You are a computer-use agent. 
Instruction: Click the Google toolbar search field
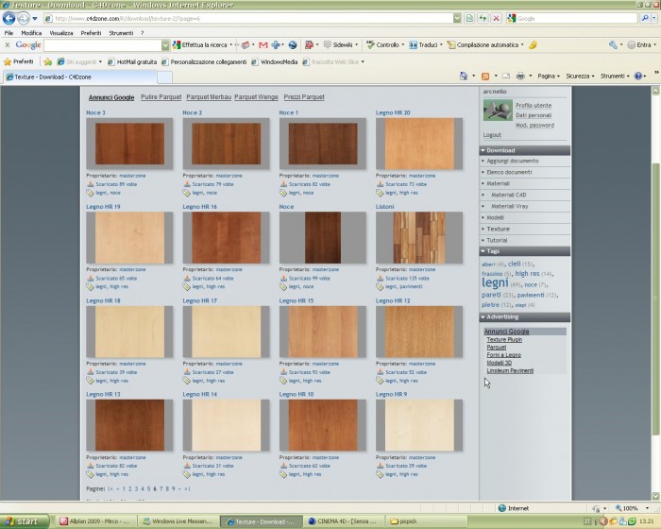click(103, 45)
